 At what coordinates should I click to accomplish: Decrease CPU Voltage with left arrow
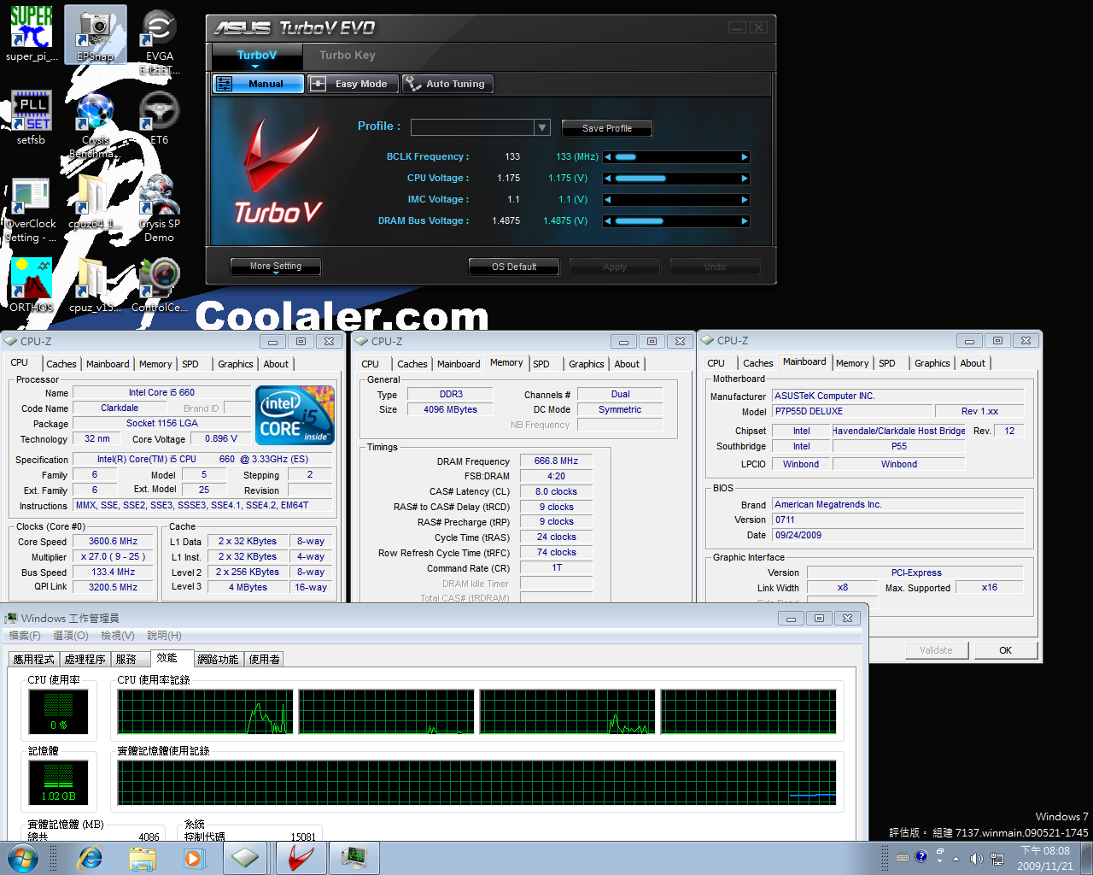(608, 179)
